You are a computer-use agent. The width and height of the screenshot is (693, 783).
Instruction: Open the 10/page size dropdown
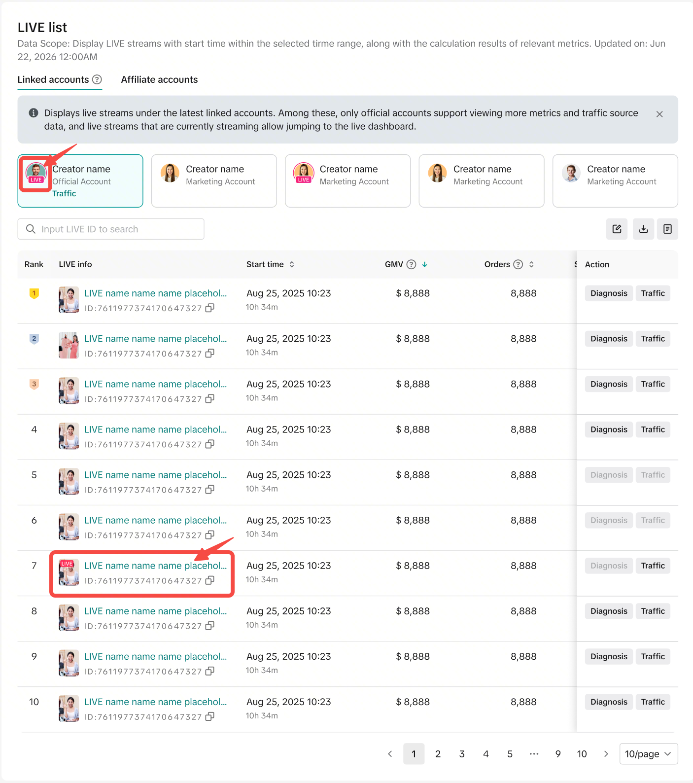click(x=648, y=754)
